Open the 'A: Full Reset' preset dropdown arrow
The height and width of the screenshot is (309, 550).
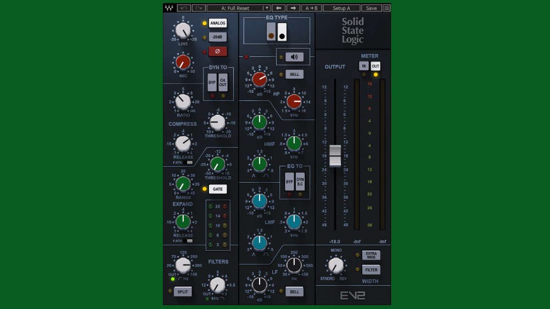coord(267,8)
